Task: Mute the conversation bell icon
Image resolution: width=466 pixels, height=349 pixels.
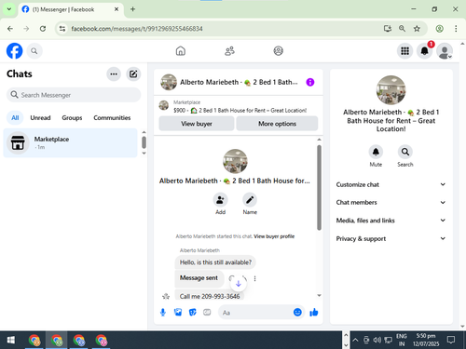Action: [x=376, y=152]
